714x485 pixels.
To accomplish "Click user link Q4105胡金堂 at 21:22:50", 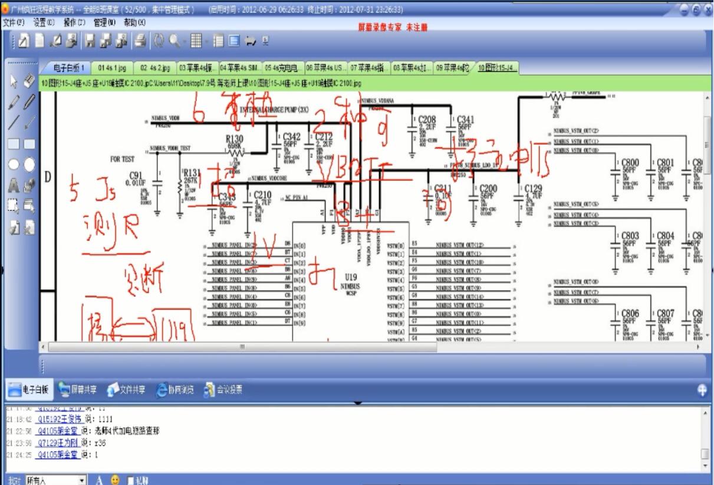I will pos(58,431).
